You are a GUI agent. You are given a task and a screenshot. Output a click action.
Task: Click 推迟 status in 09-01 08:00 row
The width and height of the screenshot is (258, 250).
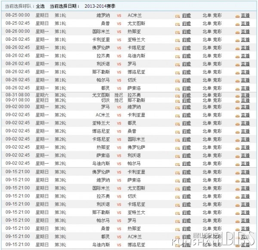(x=119, y=100)
